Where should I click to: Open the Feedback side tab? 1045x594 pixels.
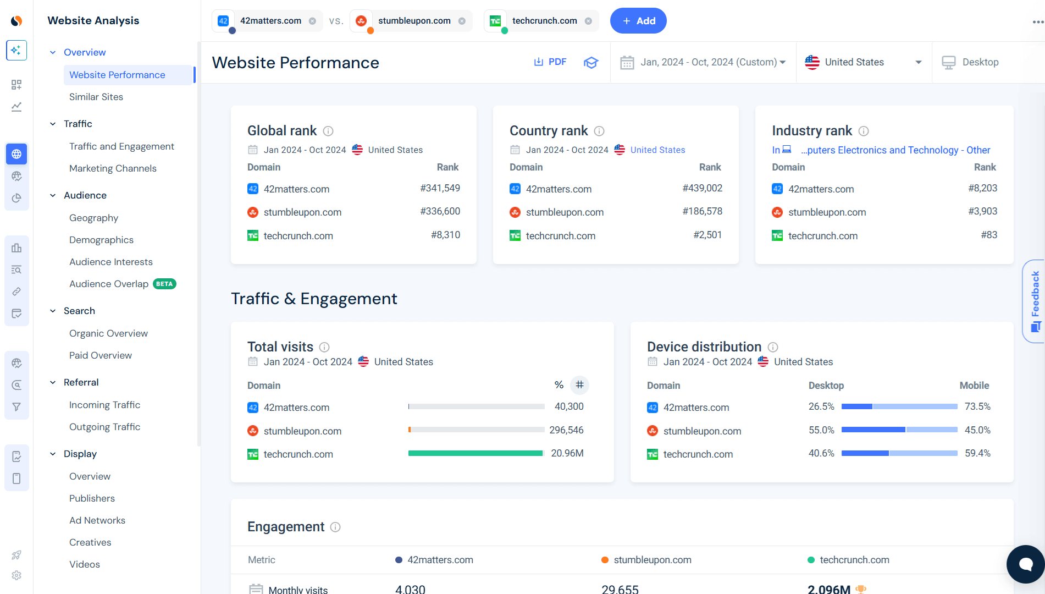1034,301
